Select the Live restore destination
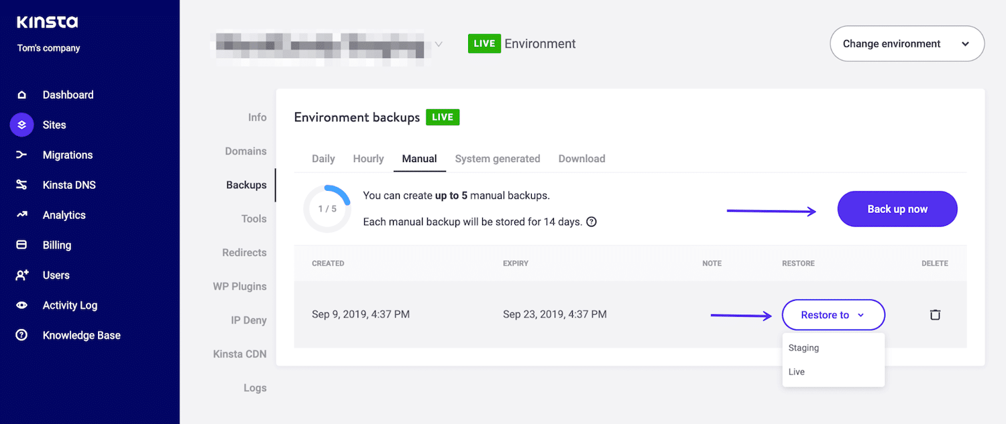Screen dimensions: 1006x424 pyautogui.click(x=796, y=372)
